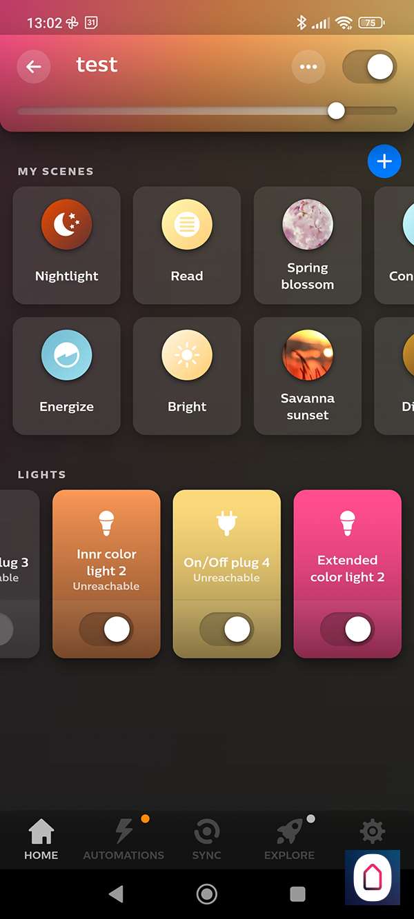Switch off On/Off plug 4
The width and height of the screenshot is (414, 919).
click(226, 629)
